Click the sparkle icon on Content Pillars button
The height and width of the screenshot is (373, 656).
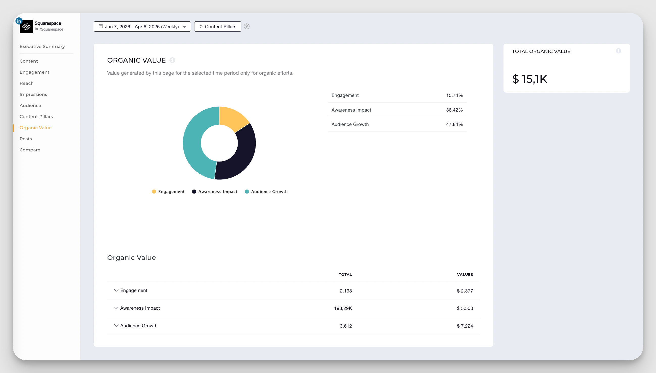point(201,26)
